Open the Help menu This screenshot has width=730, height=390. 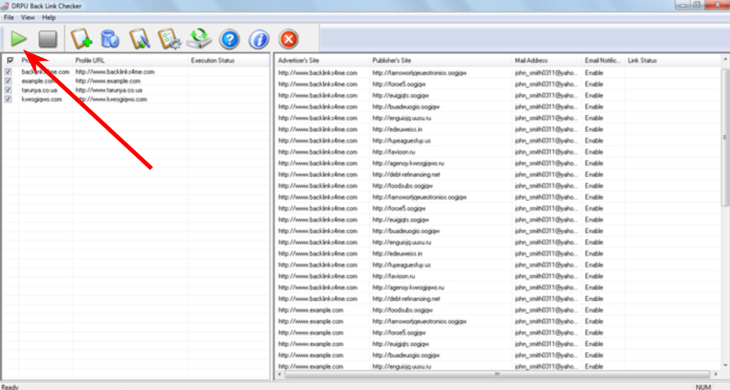click(49, 17)
